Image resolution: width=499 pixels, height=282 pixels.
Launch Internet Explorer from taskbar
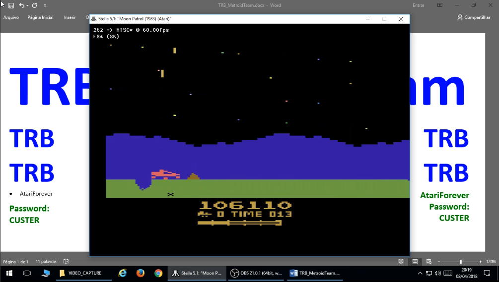(x=122, y=273)
